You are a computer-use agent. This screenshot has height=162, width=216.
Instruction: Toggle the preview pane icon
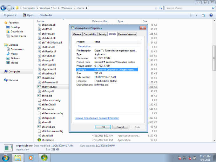click(203, 15)
